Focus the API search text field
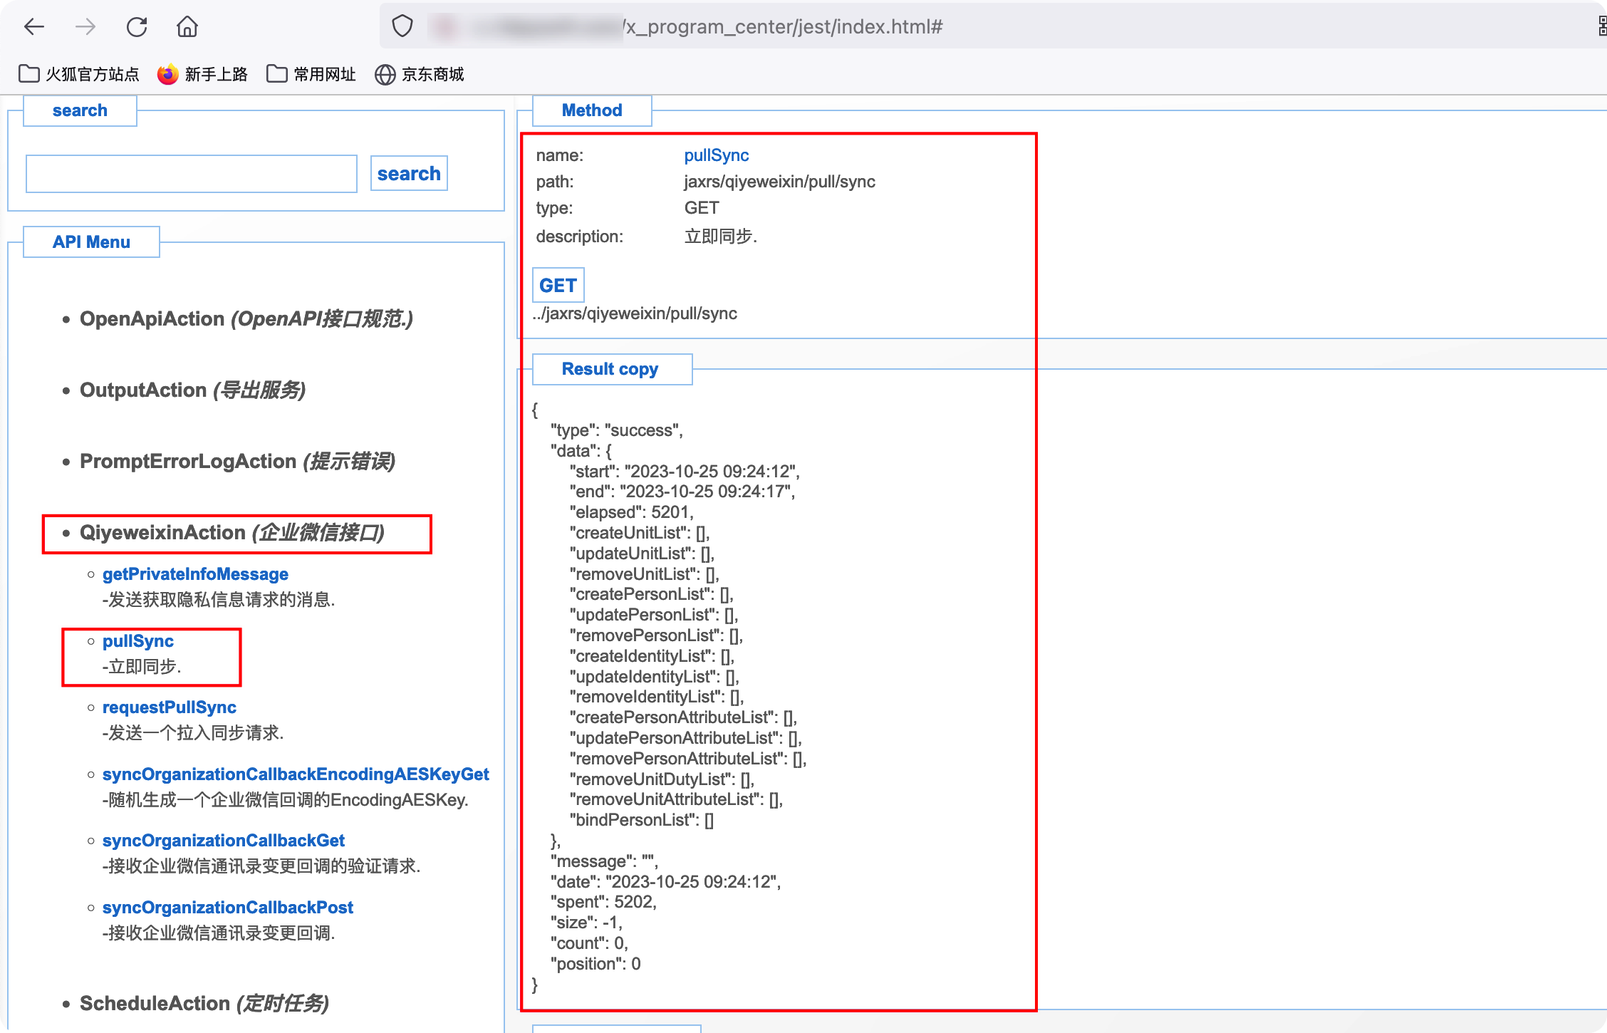Image resolution: width=1607 pixels, height=1033 pixels. (x=192, y=174)
